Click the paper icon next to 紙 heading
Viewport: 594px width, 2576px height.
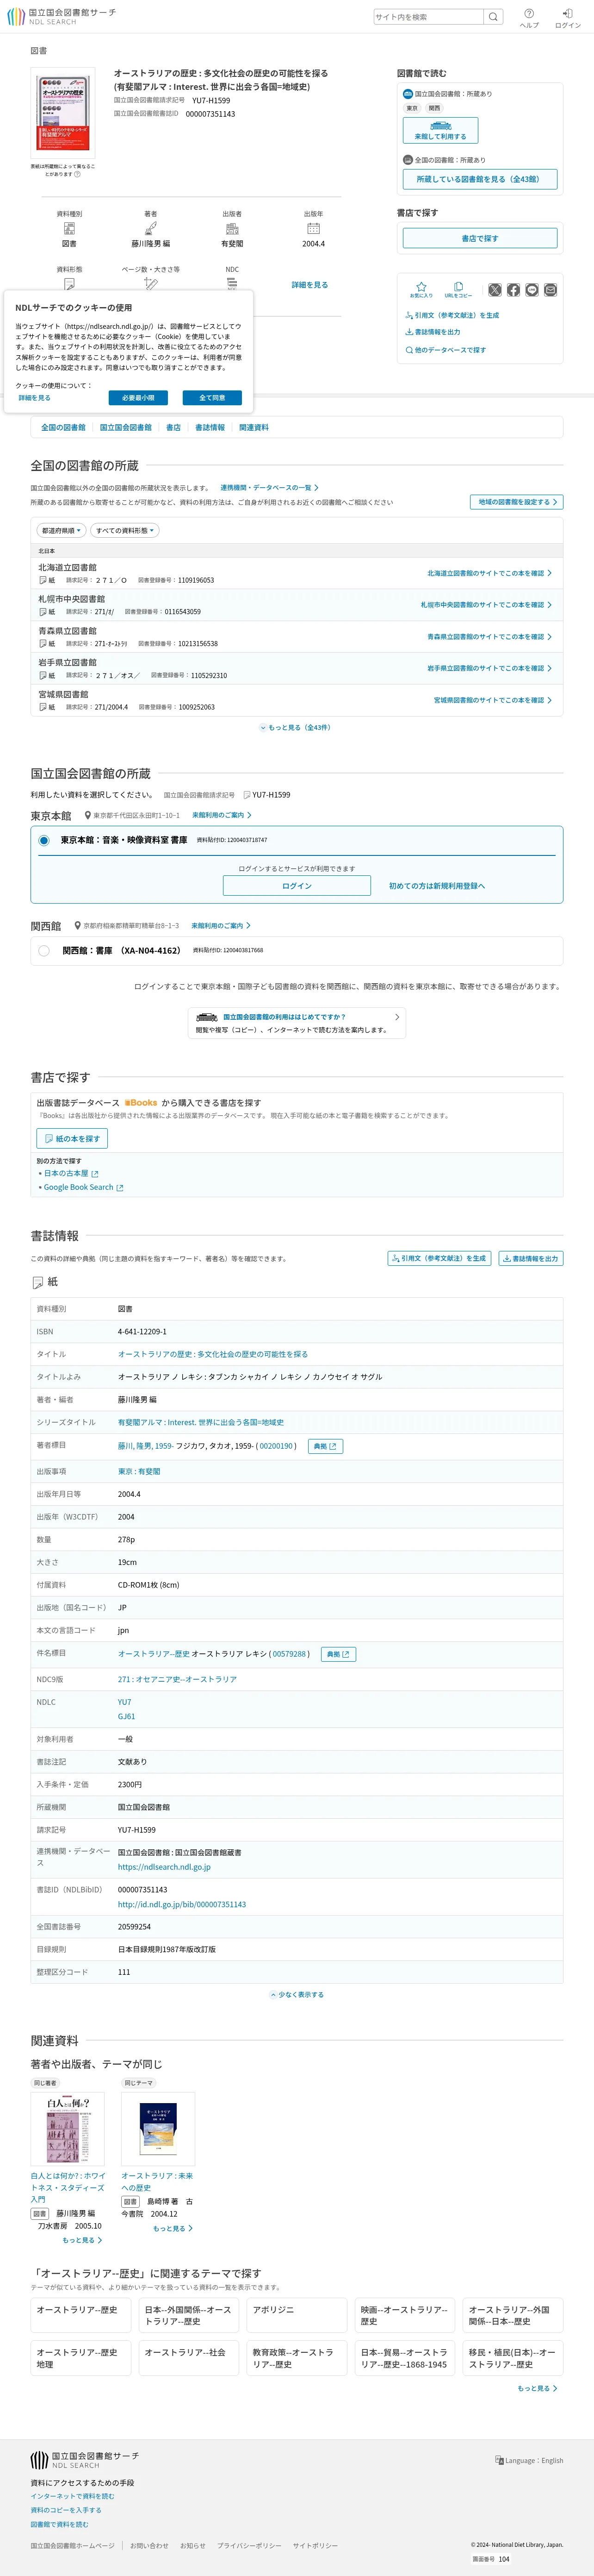pyautogui.click(x=38, y=1282)
